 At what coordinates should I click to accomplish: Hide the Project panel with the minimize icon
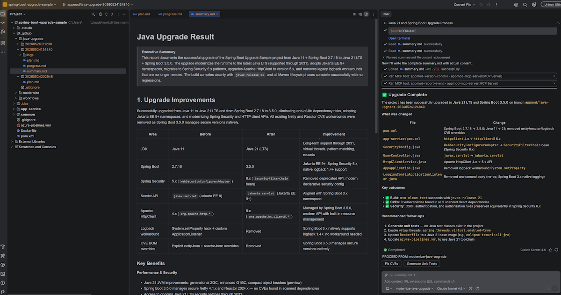[123, 14]
